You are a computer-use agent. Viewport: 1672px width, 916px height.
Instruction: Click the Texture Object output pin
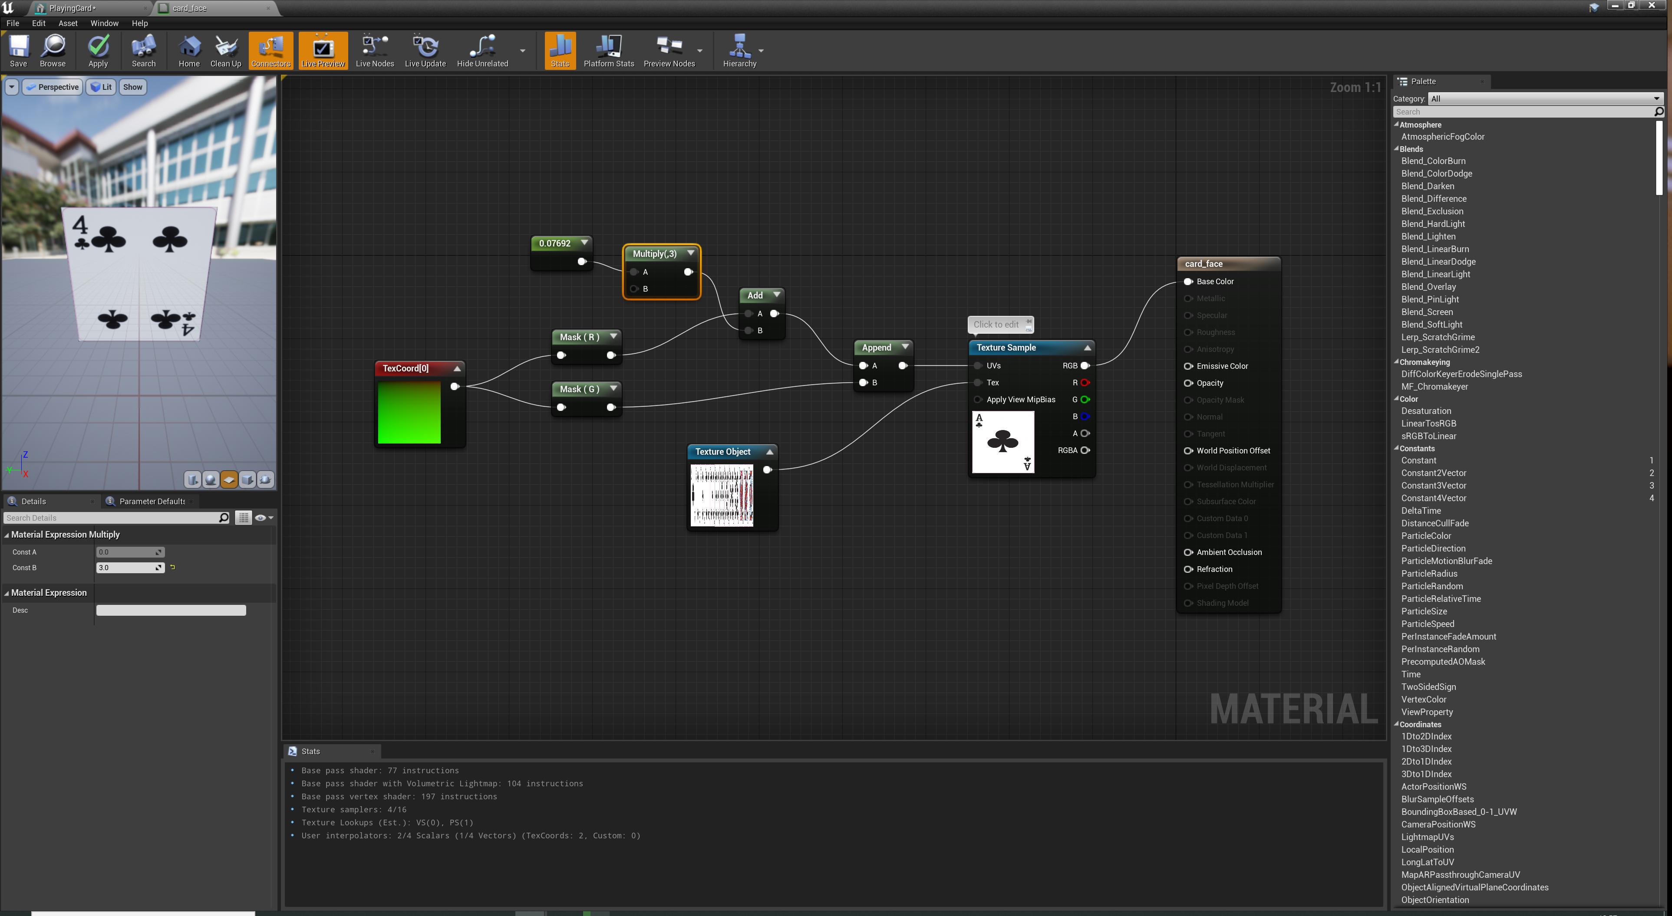(767, 469)
